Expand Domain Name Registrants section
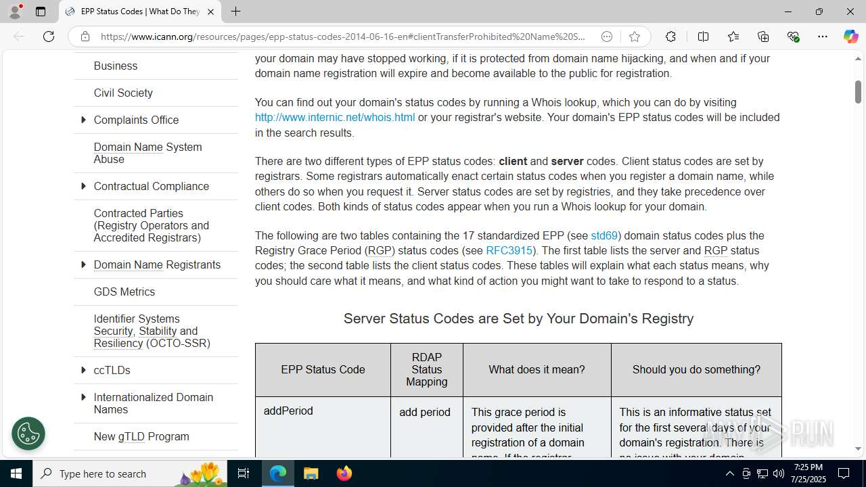The width and height of the screenshot is (866, 487). [83, 264]
